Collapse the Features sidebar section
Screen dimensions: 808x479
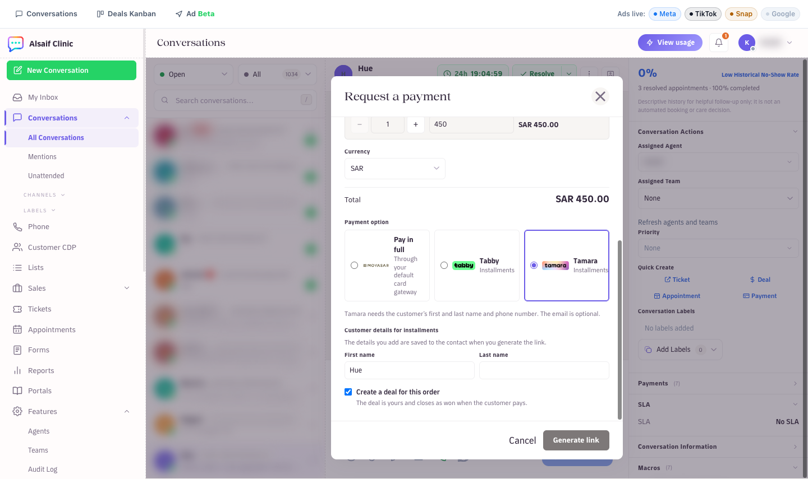(x=127, y=412)
